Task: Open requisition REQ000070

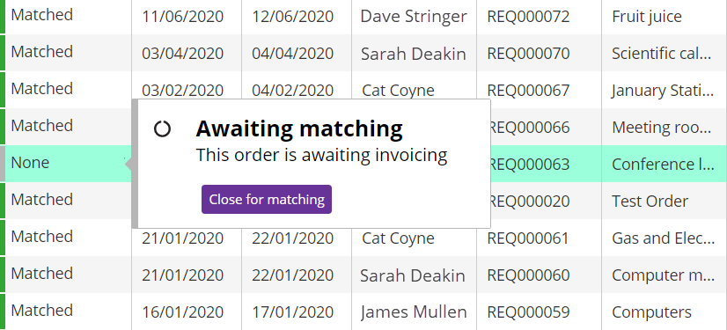Action: (528, 54)
